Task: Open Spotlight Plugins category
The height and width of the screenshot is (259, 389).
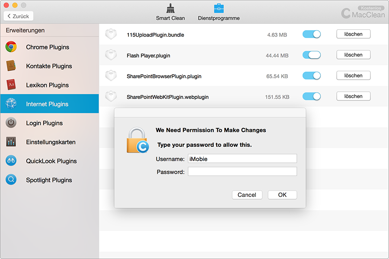Action: tap(50, 180)
